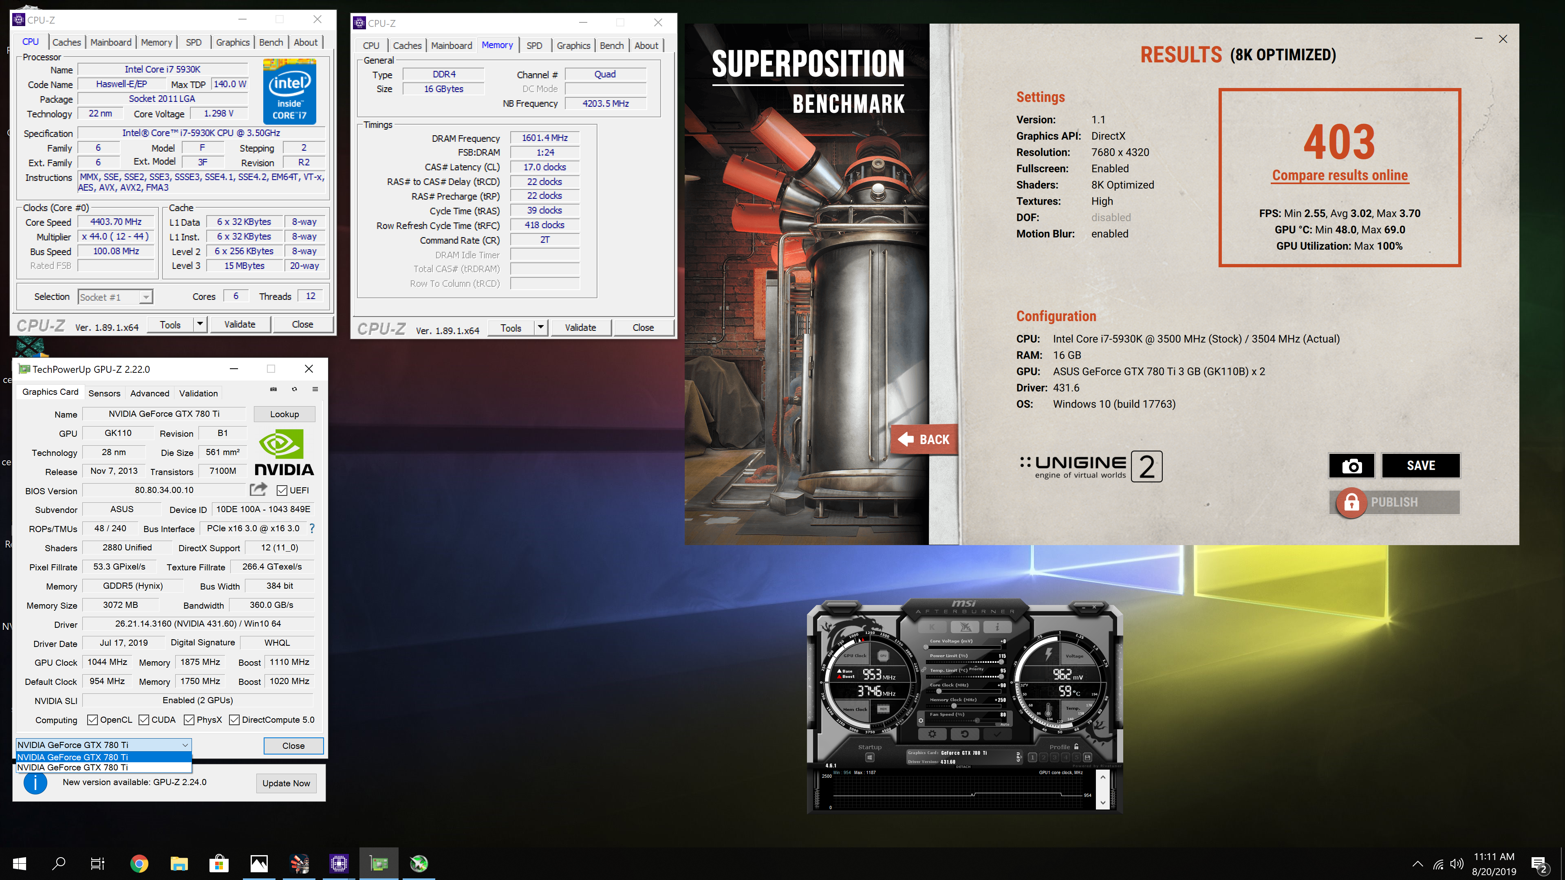Click the Afterburner graph scroll-down arrow
The width and height of the screenshot is (1565, 880).
pos(1103,803)
